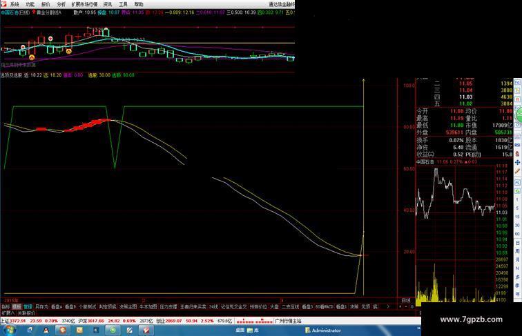
Task: Switch to 5-minute period
Action: pos(517,208)
